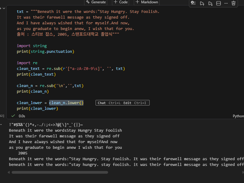Click the Korean source line in code
244x183 pixels.
pyautogui.click(x=68, y=34)
